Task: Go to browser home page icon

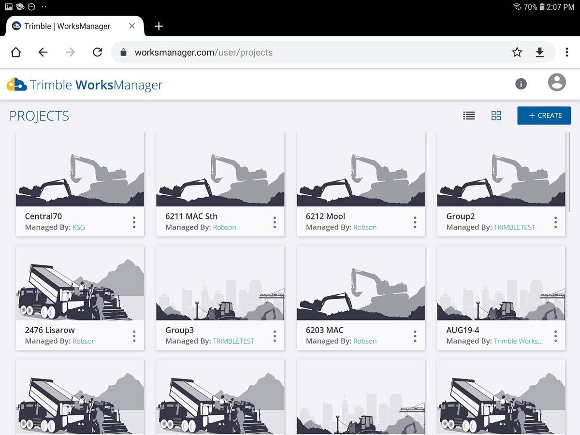Action: point(15,52)
